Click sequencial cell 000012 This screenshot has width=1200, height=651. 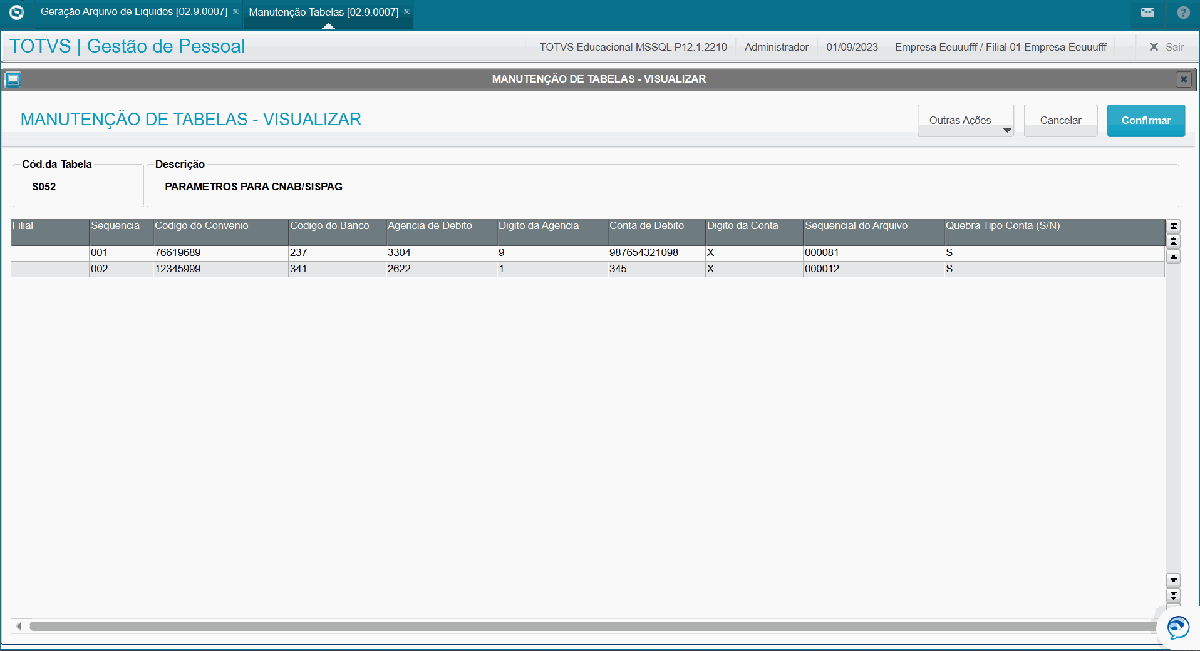(873, 269)
